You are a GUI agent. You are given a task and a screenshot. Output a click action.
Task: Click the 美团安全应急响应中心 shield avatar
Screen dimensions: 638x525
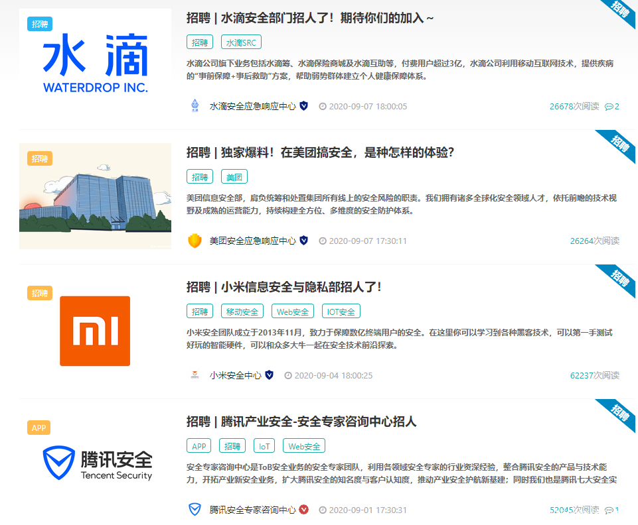coord(195,241)
